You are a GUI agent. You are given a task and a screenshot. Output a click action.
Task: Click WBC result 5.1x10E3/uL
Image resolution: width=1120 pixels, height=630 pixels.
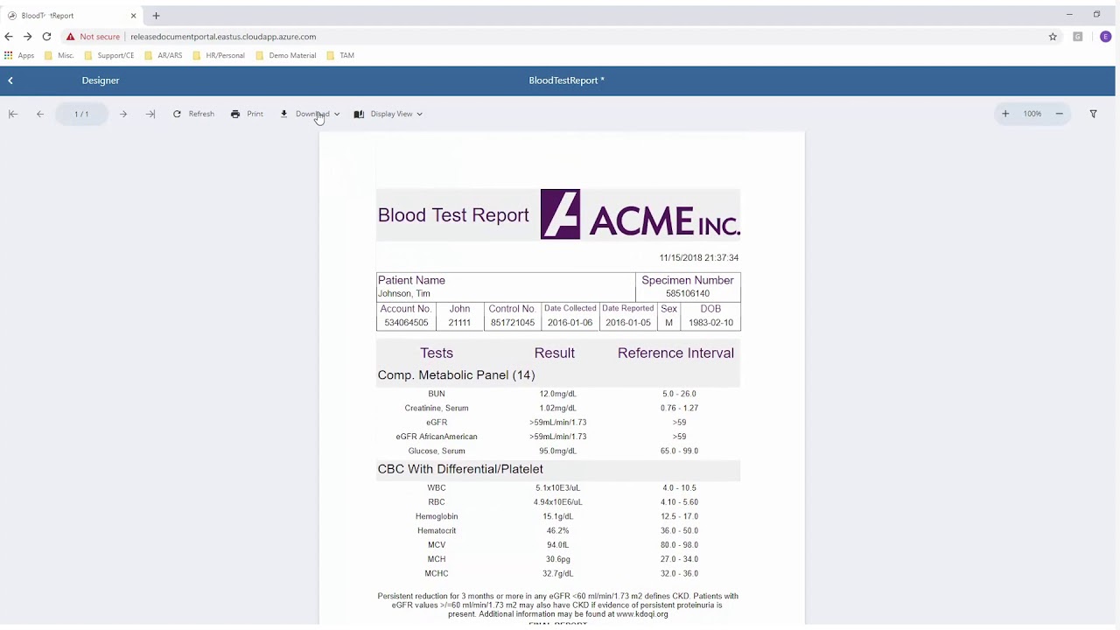[557, 488]
